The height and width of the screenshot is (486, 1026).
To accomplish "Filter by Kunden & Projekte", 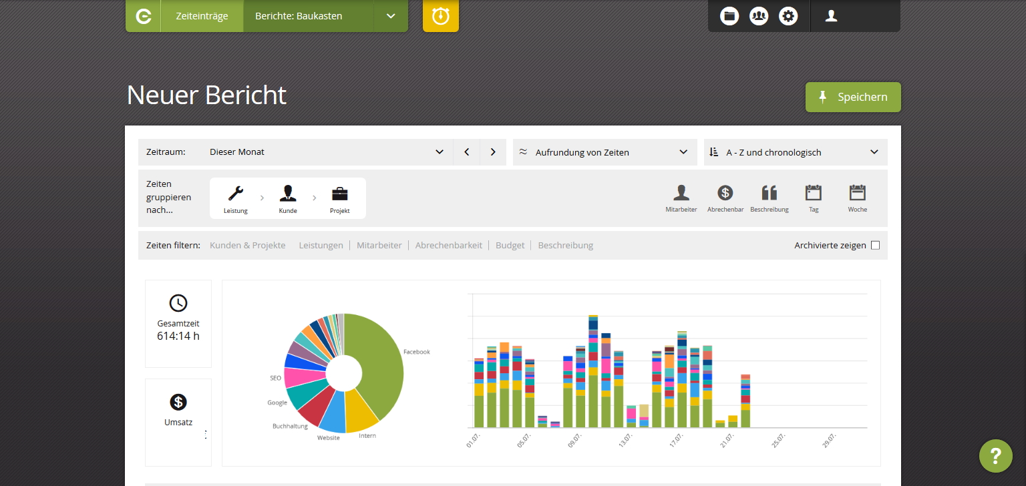I will click(247, 245).
